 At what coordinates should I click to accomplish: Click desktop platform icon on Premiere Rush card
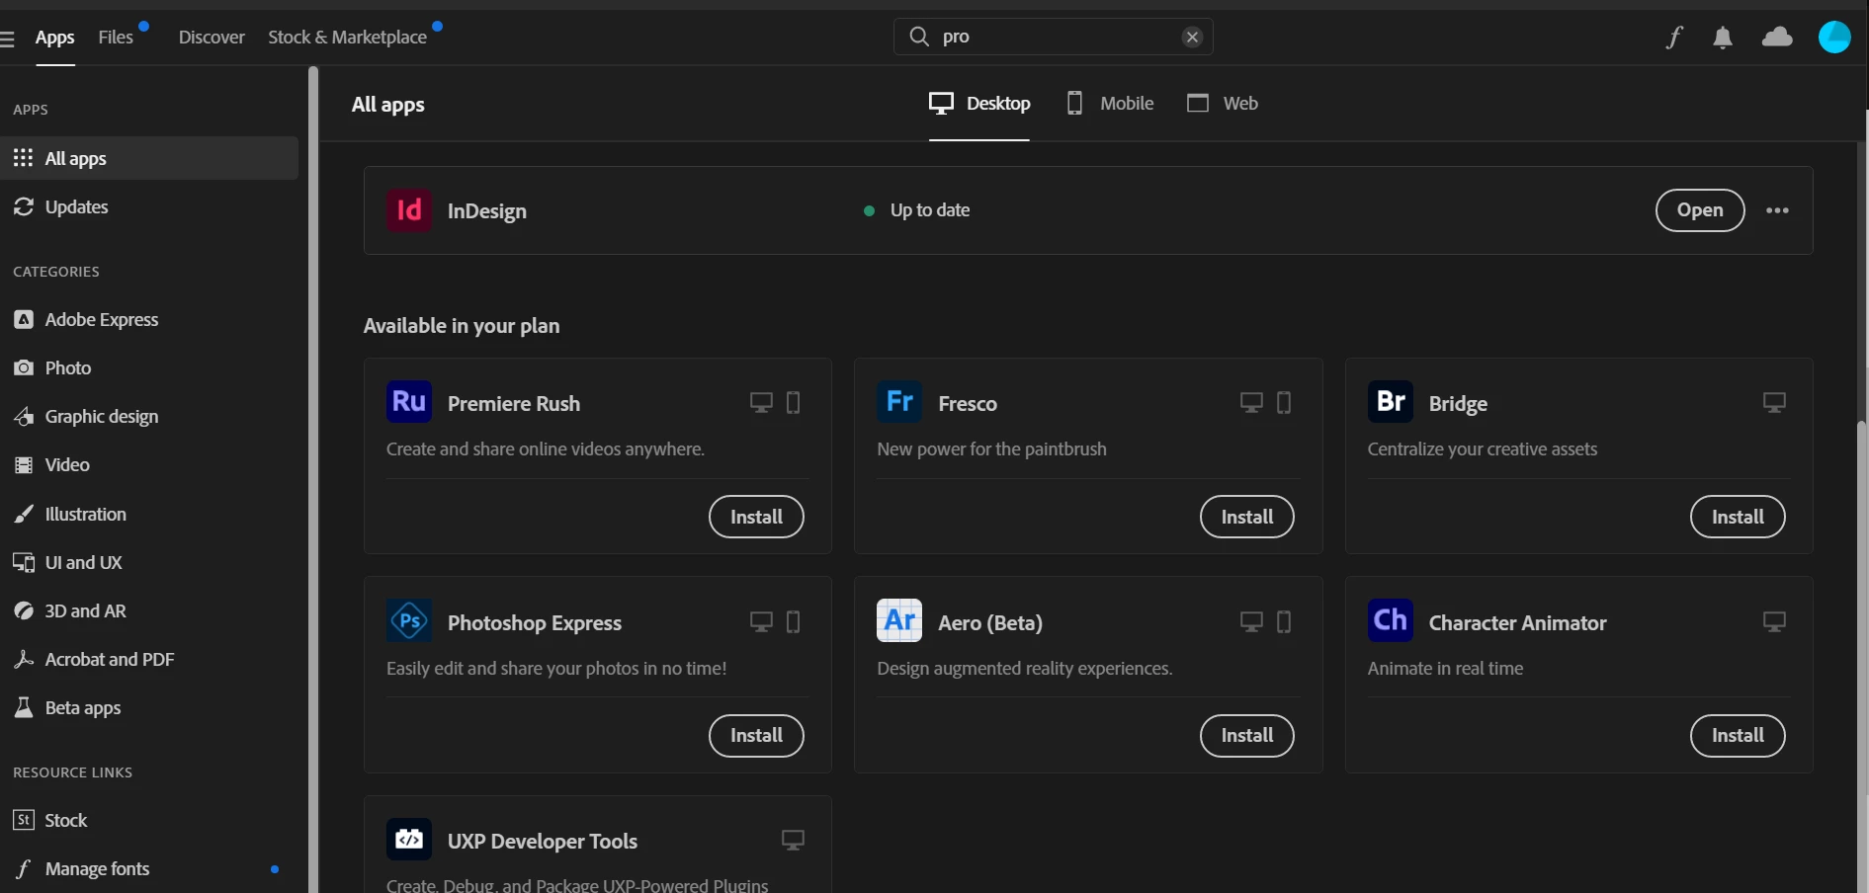point(761,402)
